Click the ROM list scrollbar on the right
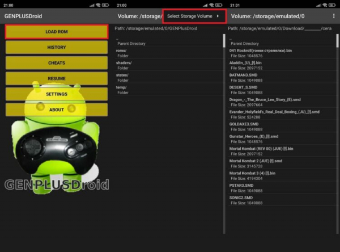The height and width of the screenshot is (252, 340). tap(337, 41)
